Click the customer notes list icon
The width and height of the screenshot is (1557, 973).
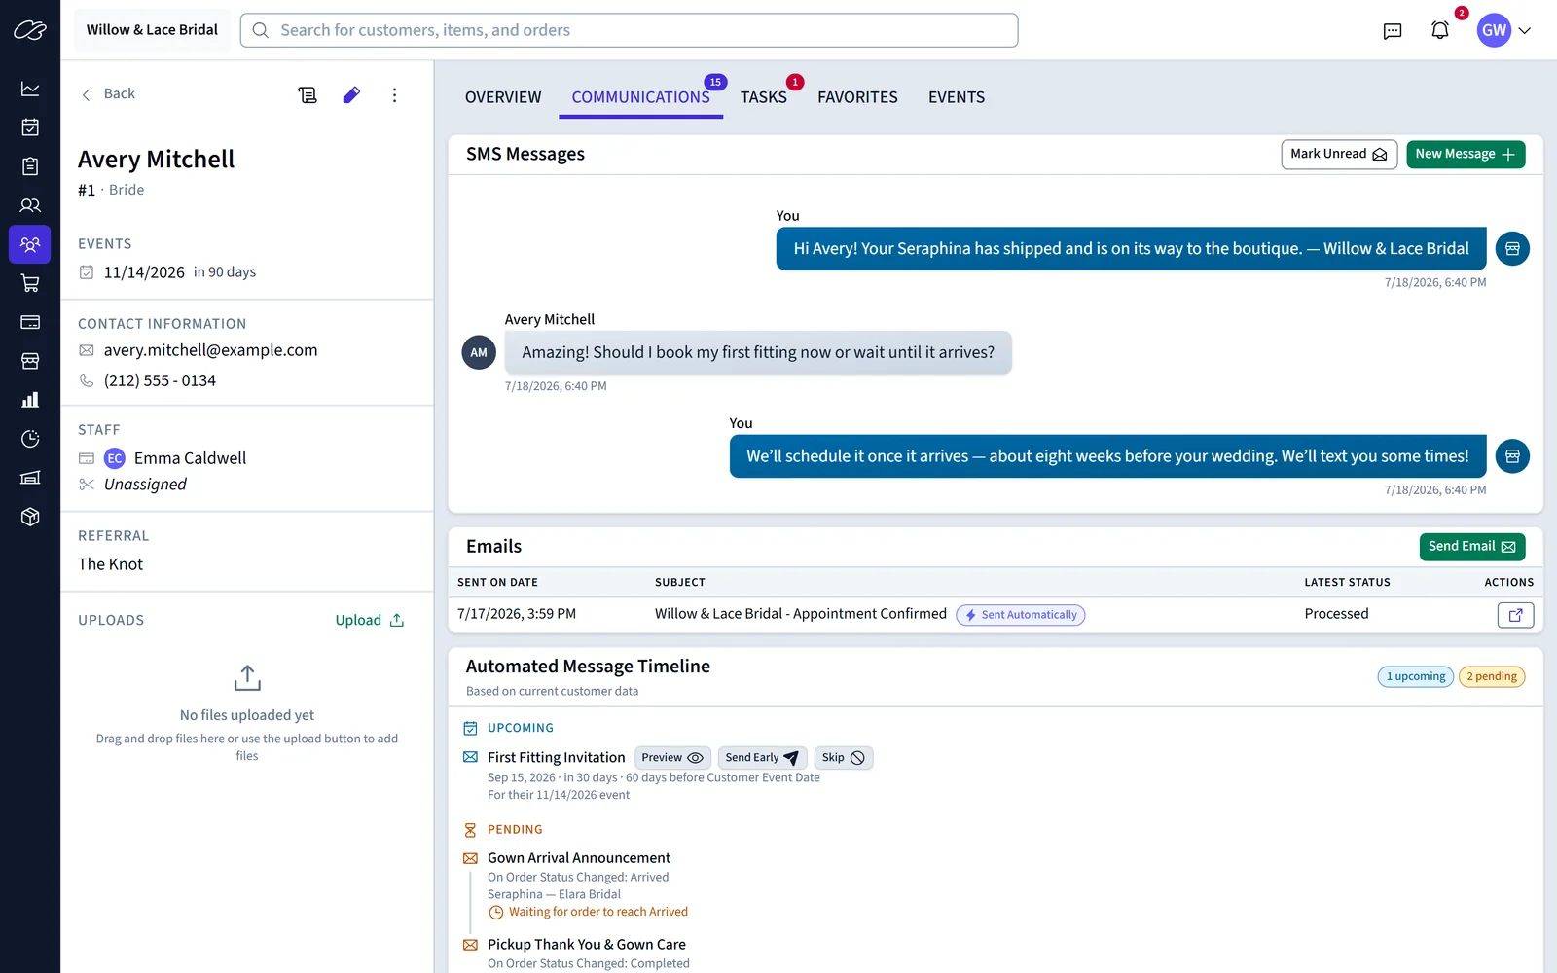pyautogui.click(x=308, y=94)
